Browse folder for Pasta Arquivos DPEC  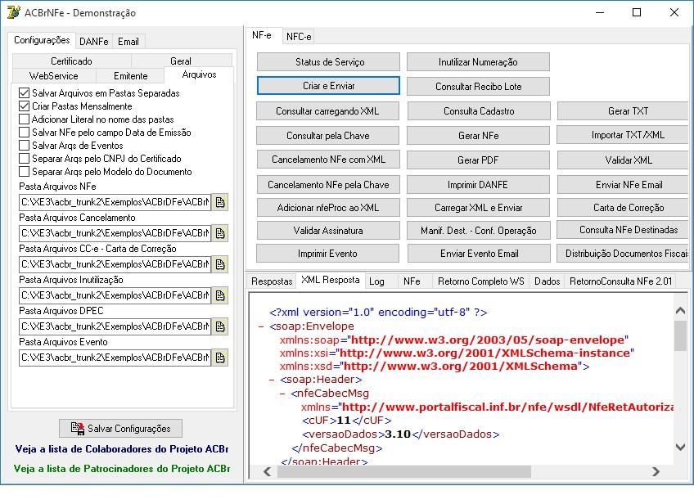[x=220, y=326]
